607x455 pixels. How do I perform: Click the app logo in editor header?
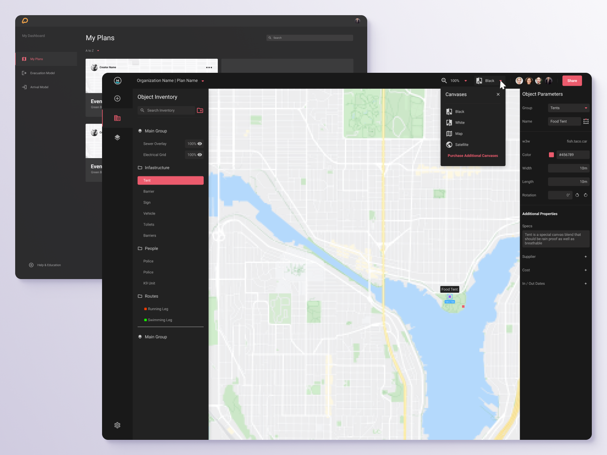(118, 81)
